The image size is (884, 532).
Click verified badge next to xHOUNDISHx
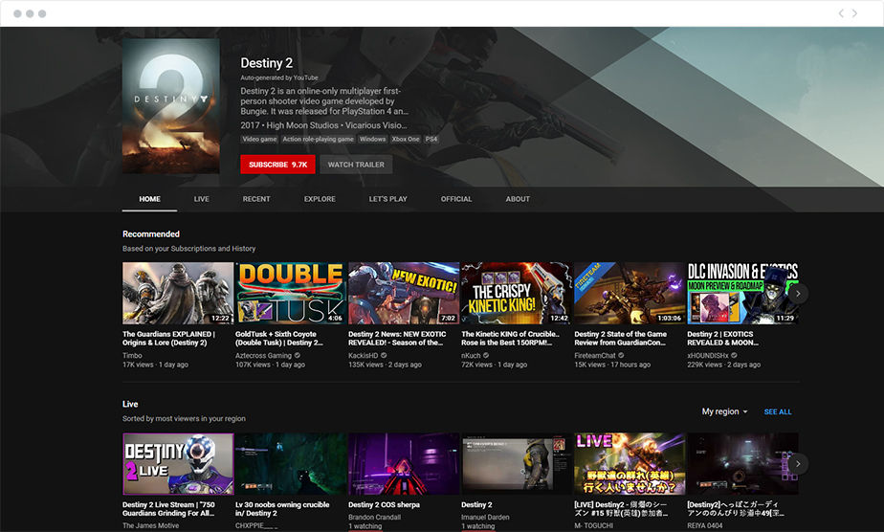(x=734, y=356)
